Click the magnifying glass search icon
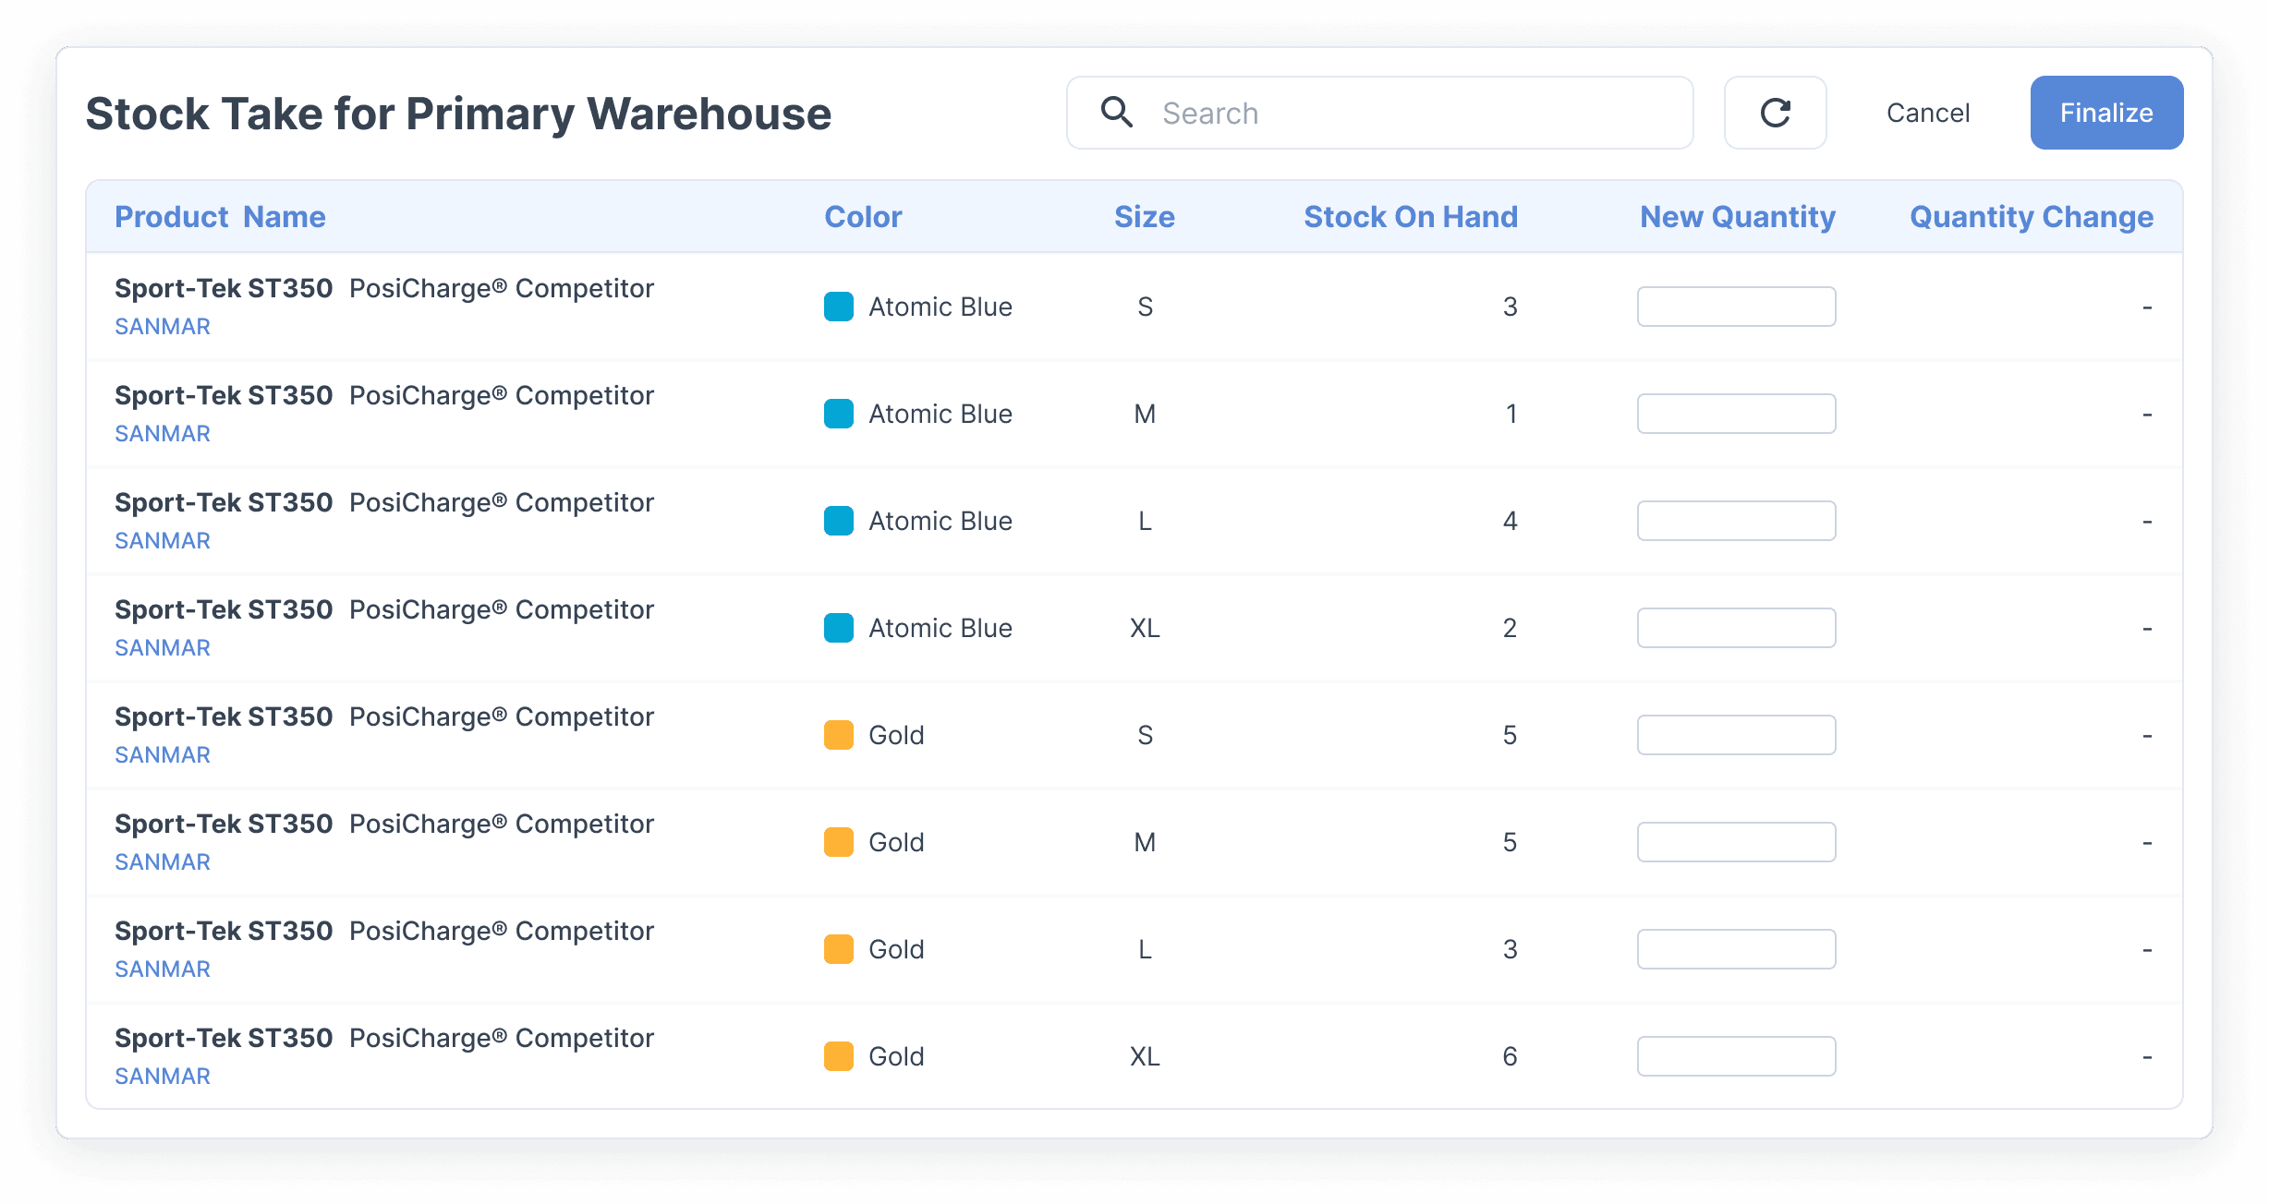 (x=1117, y=112)
